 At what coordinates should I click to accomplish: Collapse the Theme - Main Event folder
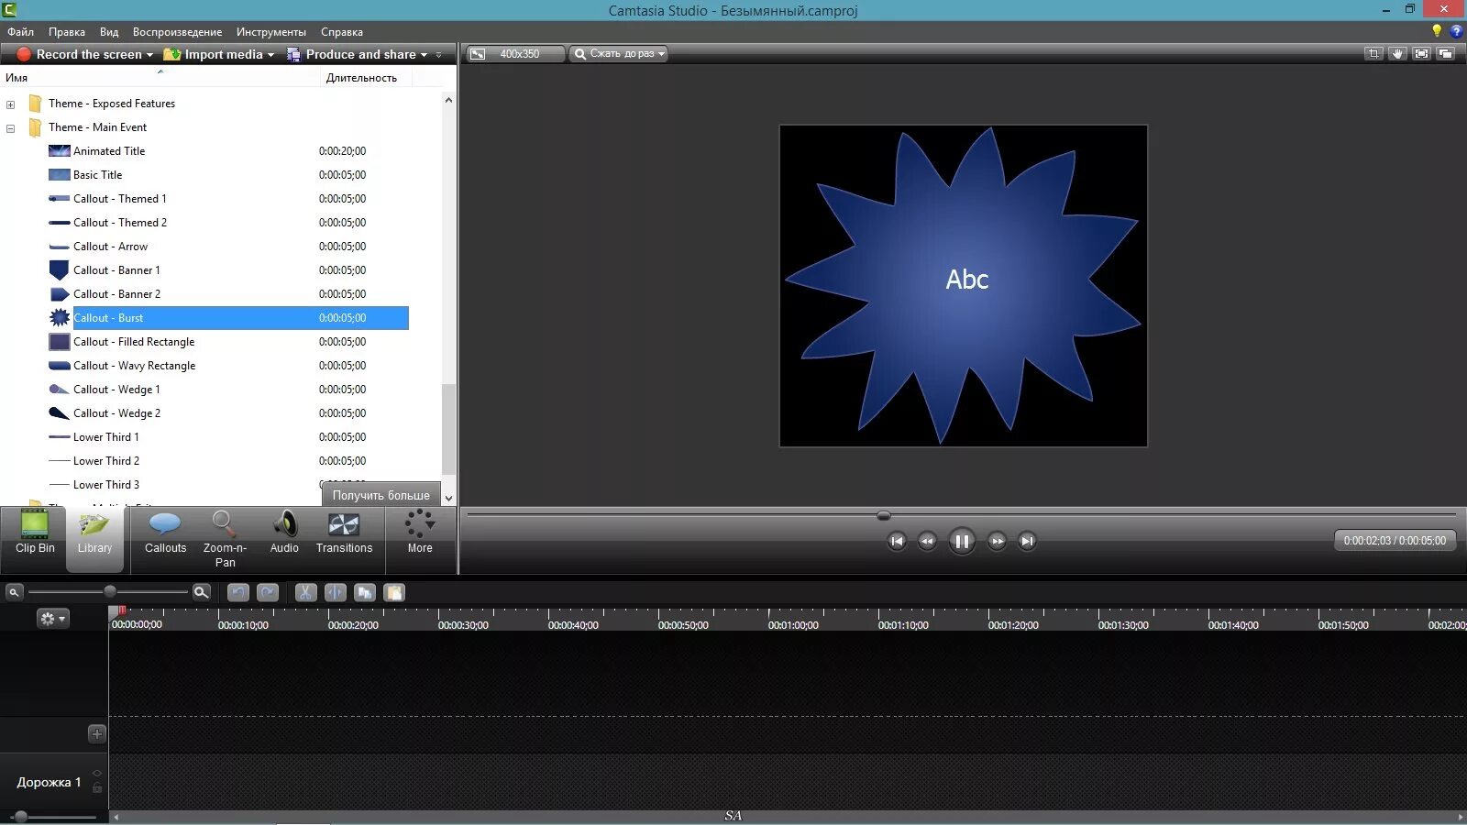pos(11,128)
